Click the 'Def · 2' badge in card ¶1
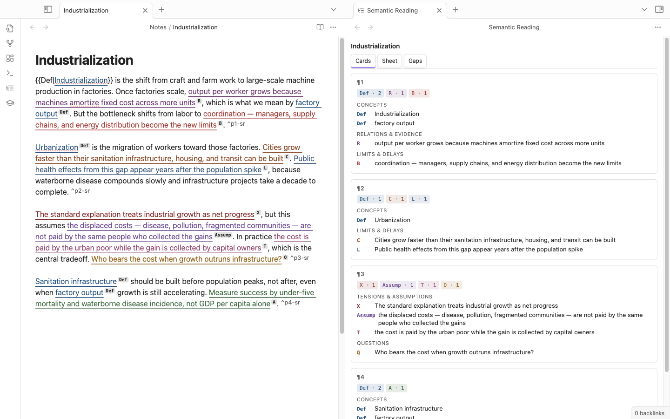Image resolution: width=670 pixels, height=419 pixels. [x=370, y=93]
